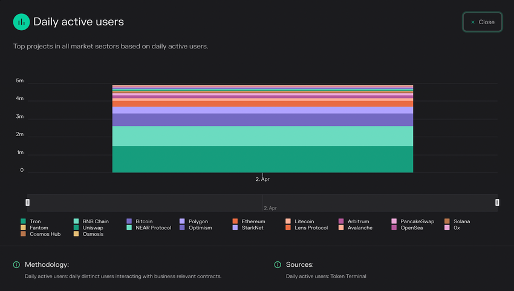Click the Methodology info icon
Viewport: 514px width, 291px height.
coord(16,264)
